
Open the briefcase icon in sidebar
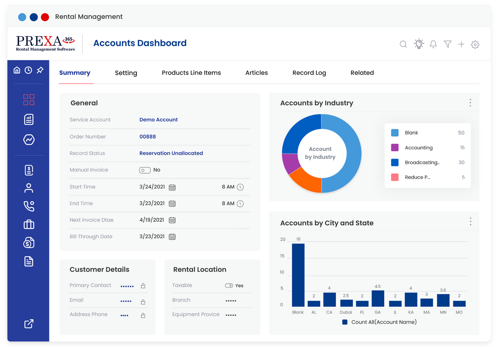pos(28,224)
